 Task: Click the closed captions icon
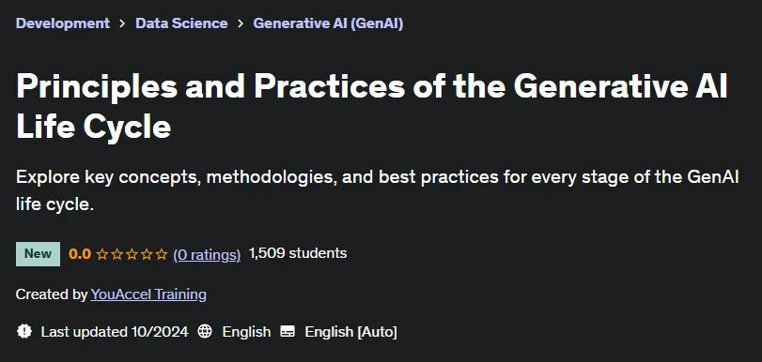(x=288, y=332)
